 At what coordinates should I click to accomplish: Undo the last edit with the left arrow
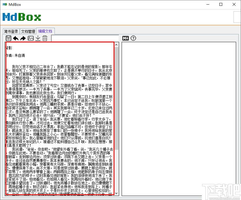16,38
